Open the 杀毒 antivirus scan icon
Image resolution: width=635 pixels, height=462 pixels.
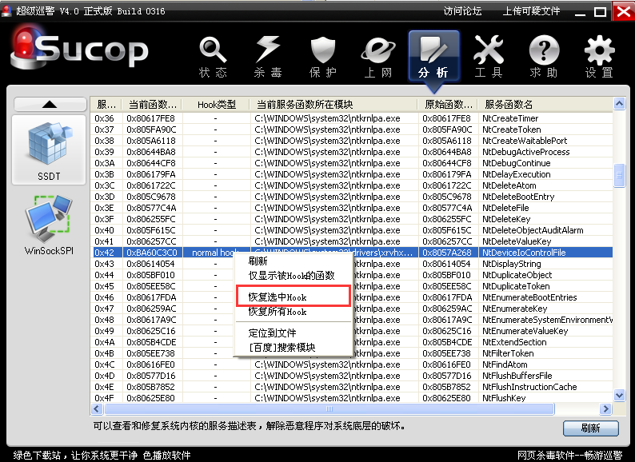pyautogui.click(x=268, y=56)
